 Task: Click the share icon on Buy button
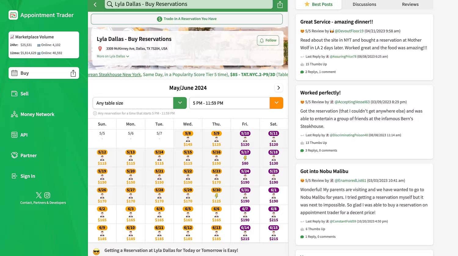coord(73,73)
